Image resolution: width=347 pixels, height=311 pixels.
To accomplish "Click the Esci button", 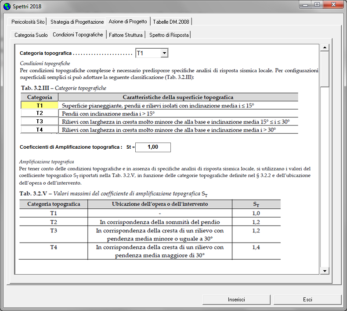I will [x=307, y=300].
